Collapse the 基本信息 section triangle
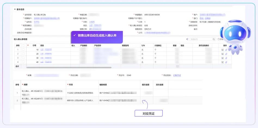The image size is (258, 128). [x=15, y=9]
